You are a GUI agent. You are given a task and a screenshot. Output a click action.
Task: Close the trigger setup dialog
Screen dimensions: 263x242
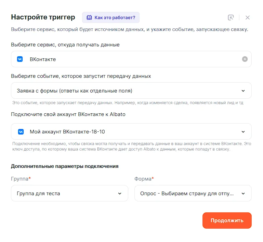(248, 17)
